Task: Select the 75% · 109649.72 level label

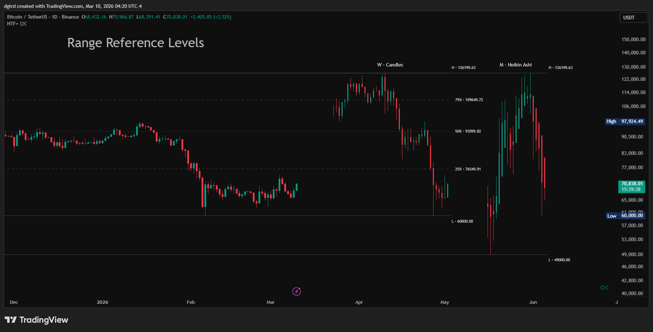Action: [x=469, y=100]
